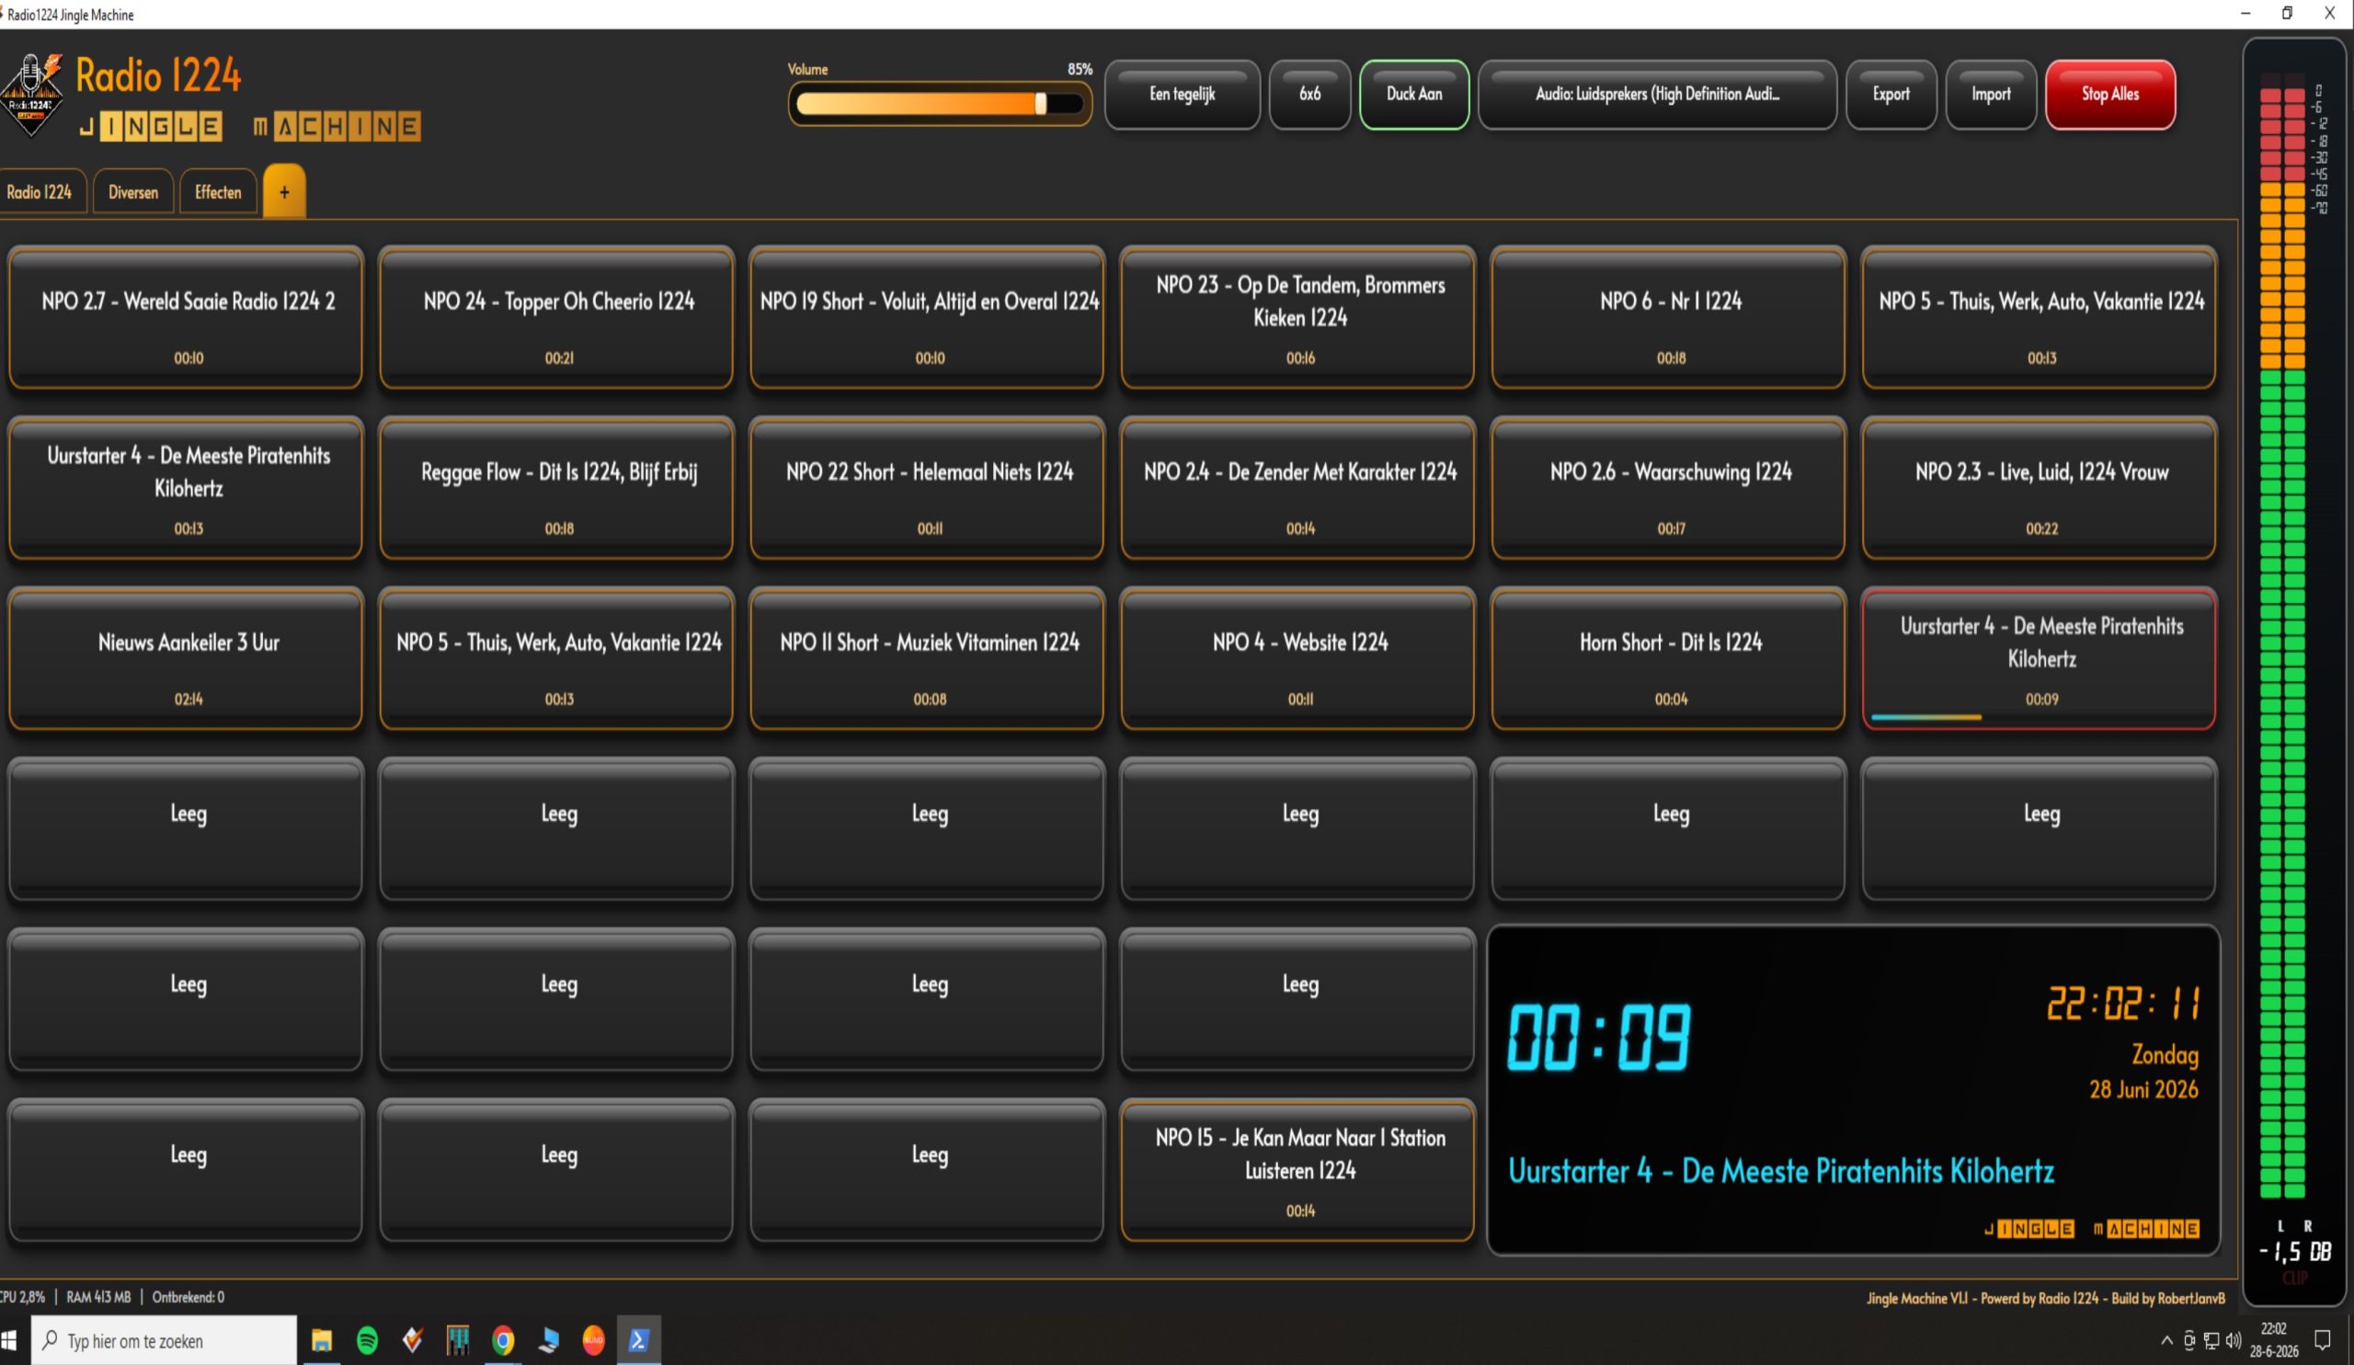This screenshot has height=1365, width=2354.
Task: Click the Ontbrekend: 0 status entry
Action: [x=188, y=1297]
